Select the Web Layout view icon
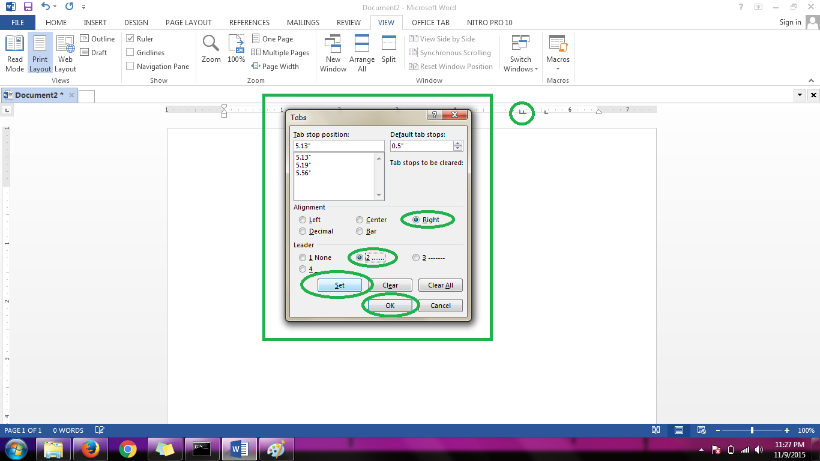The height and width of the screenshot is (461, 820). 65,52
